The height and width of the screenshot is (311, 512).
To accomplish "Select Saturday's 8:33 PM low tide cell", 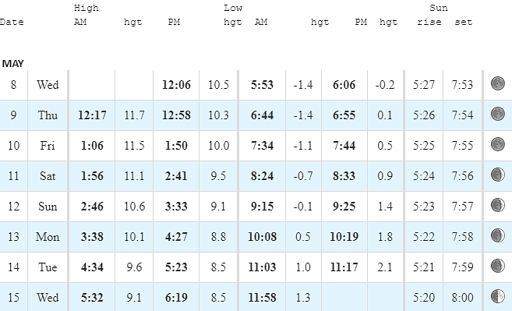I will (344, 176).
